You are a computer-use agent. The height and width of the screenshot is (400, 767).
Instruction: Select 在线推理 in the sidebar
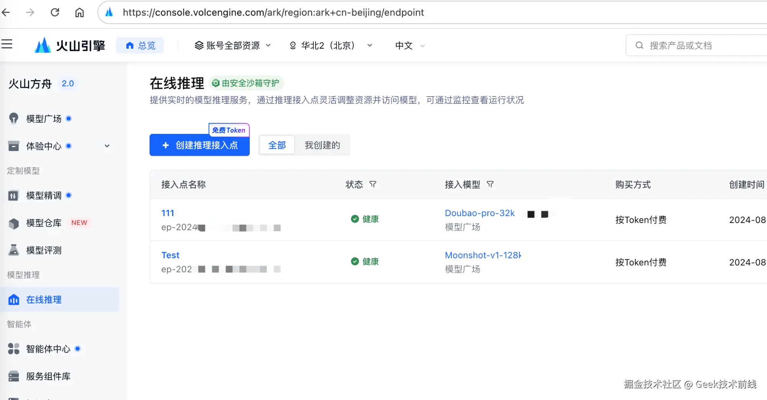click(60, 299)
